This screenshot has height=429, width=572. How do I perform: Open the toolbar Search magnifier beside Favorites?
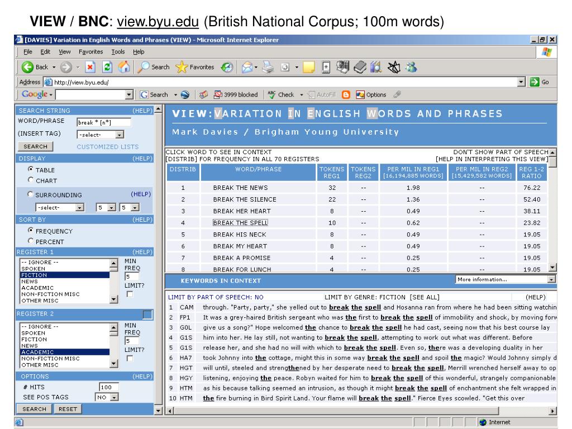(x=144, y=67)
